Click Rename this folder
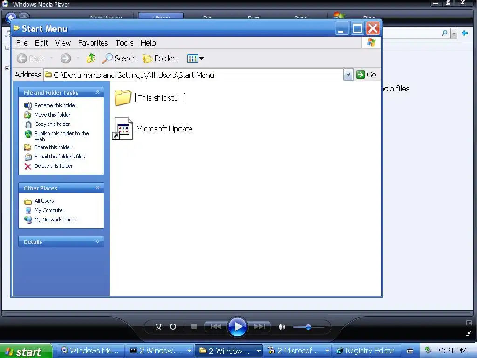 click(55, 105)
